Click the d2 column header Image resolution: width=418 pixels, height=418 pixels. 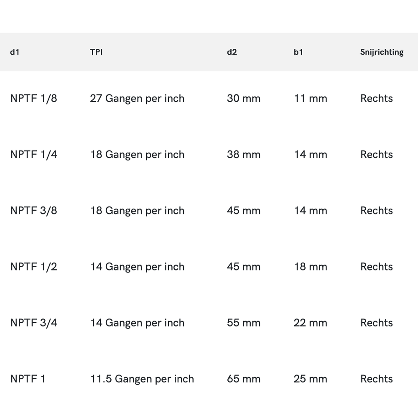(x=232, y=52)
